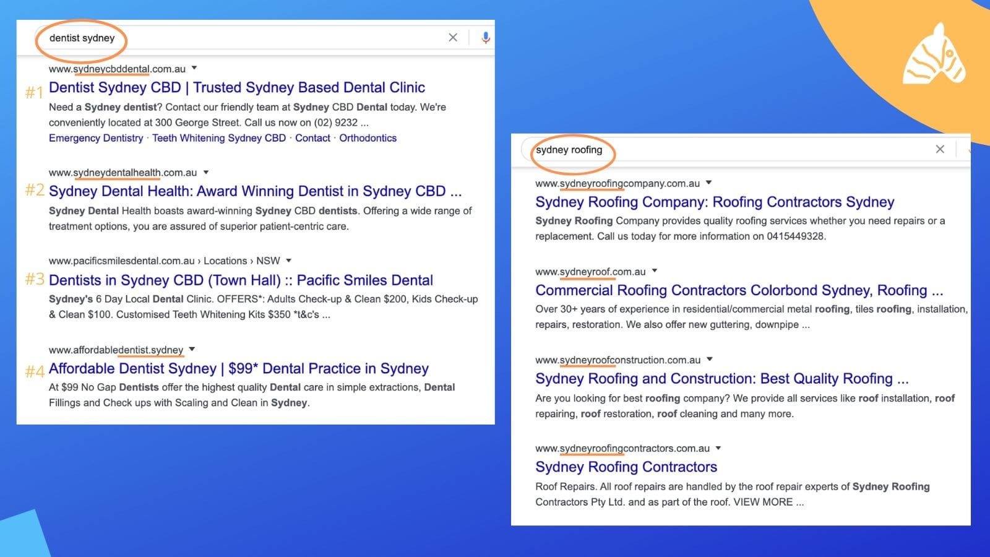990x557 pixels.
Task: Open 'Dentist Sydney CBD | Trusted Sydney Based Dental Clinic' result
Action: [x=237, y=87]
